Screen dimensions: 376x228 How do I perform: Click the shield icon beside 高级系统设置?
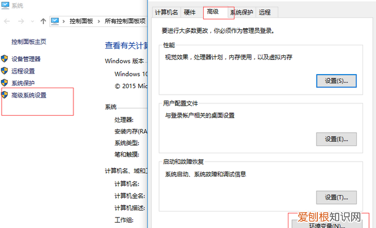(4, 95)
